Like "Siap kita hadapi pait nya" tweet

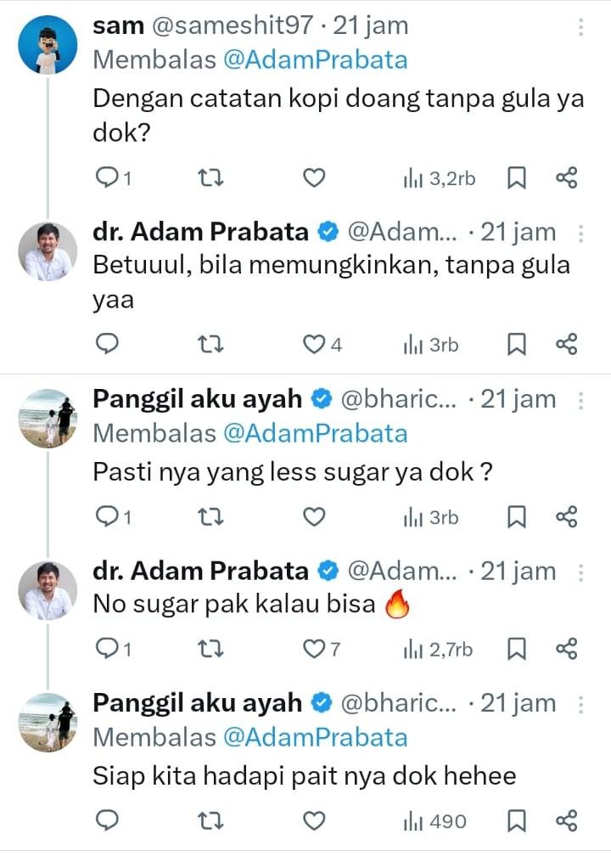tap(315, 821)
